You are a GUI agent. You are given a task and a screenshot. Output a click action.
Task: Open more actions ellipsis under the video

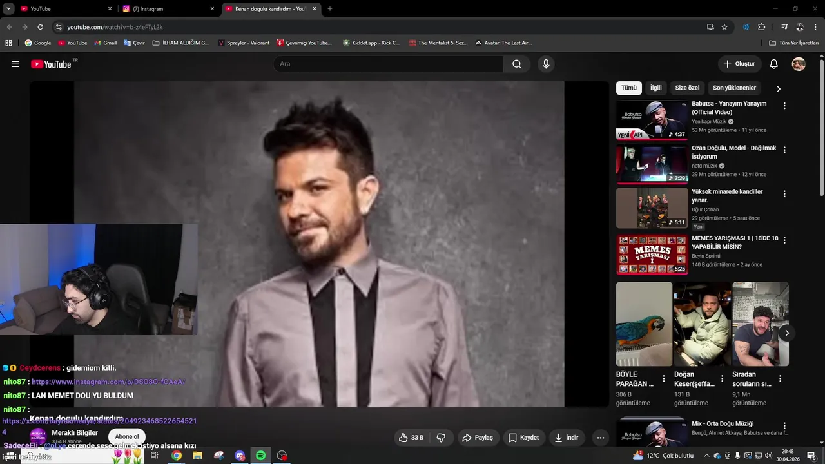pyautogui.click(x=601, y=438)
